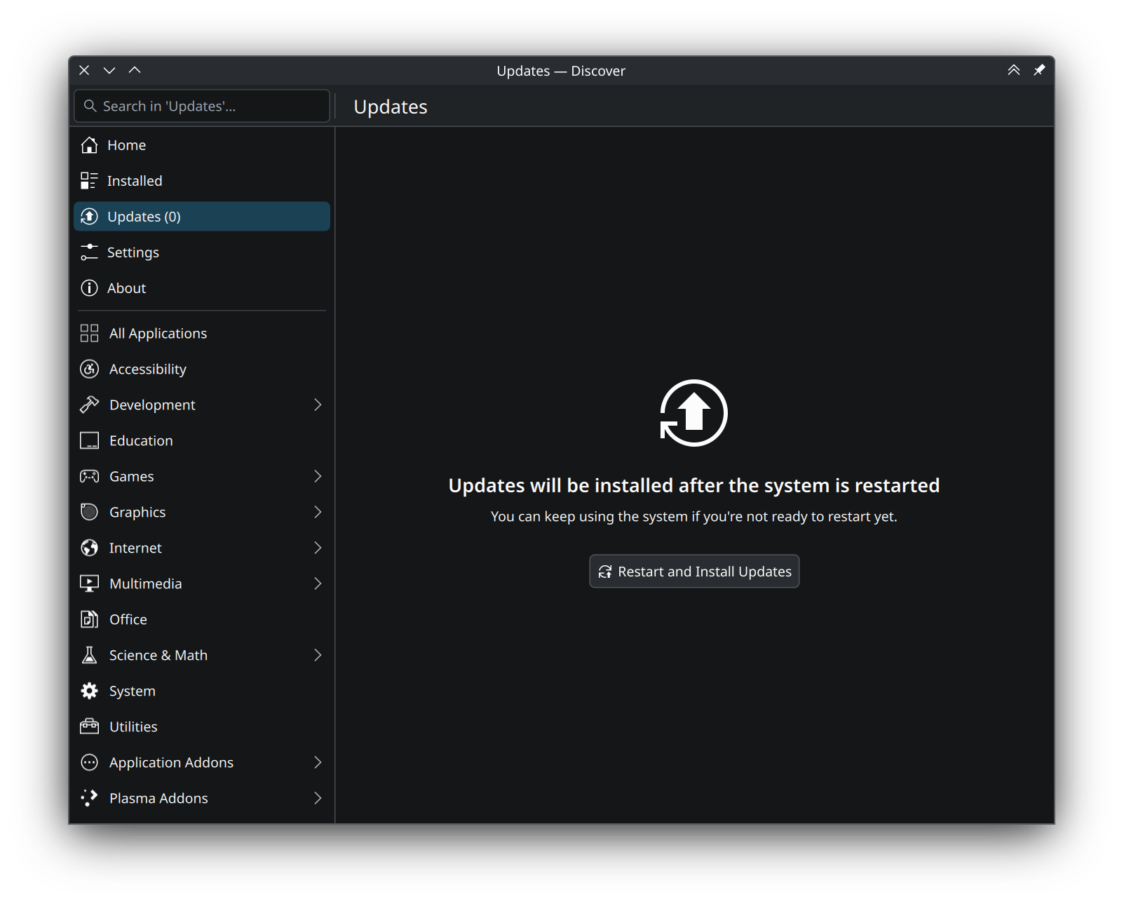Go to the Installed apps list
This screenshot has height=906, width=1124.
coord(202,181)
